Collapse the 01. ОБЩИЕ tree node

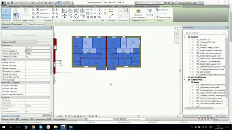[185, 37]
